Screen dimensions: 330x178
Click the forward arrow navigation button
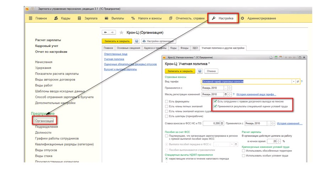click(112, 32)
